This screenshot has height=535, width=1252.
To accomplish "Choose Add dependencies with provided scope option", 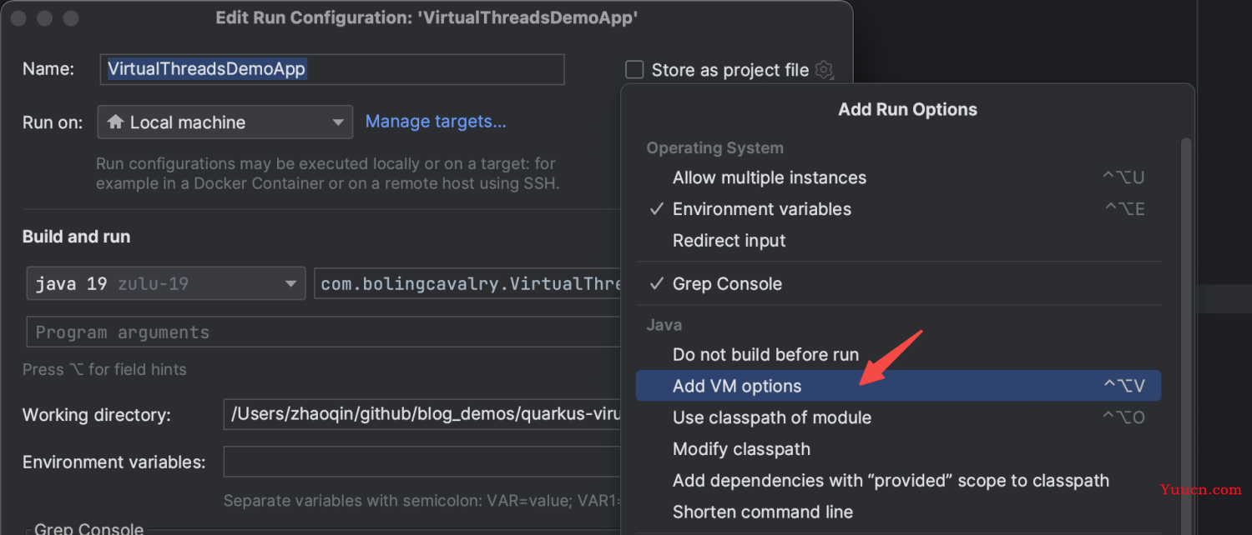I will pyautogui.click(x=898, y=481).
